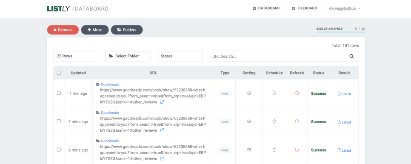Check the row updated 2 mins ago
Screen dimensions: 411x164
[x=59, y=122]
